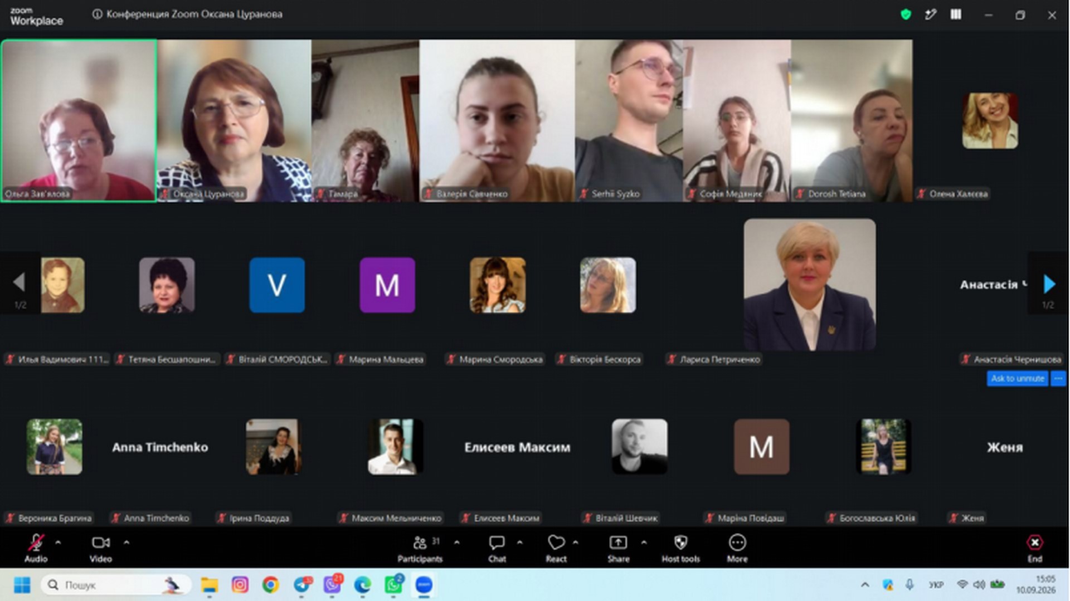Unmute microphone with the Audio button
The width and height of the screenshot is (1070, 601).
(36, 548)
